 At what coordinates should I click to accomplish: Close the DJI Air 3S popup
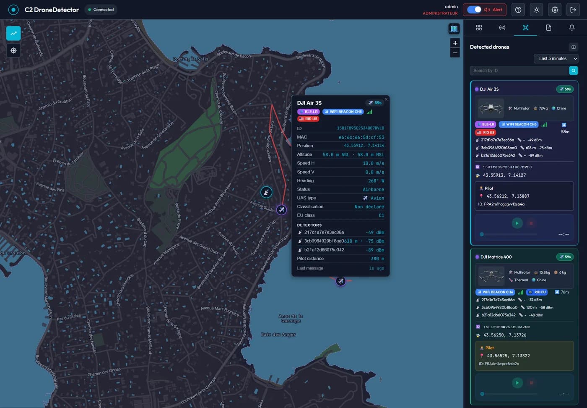pos(386,99)
